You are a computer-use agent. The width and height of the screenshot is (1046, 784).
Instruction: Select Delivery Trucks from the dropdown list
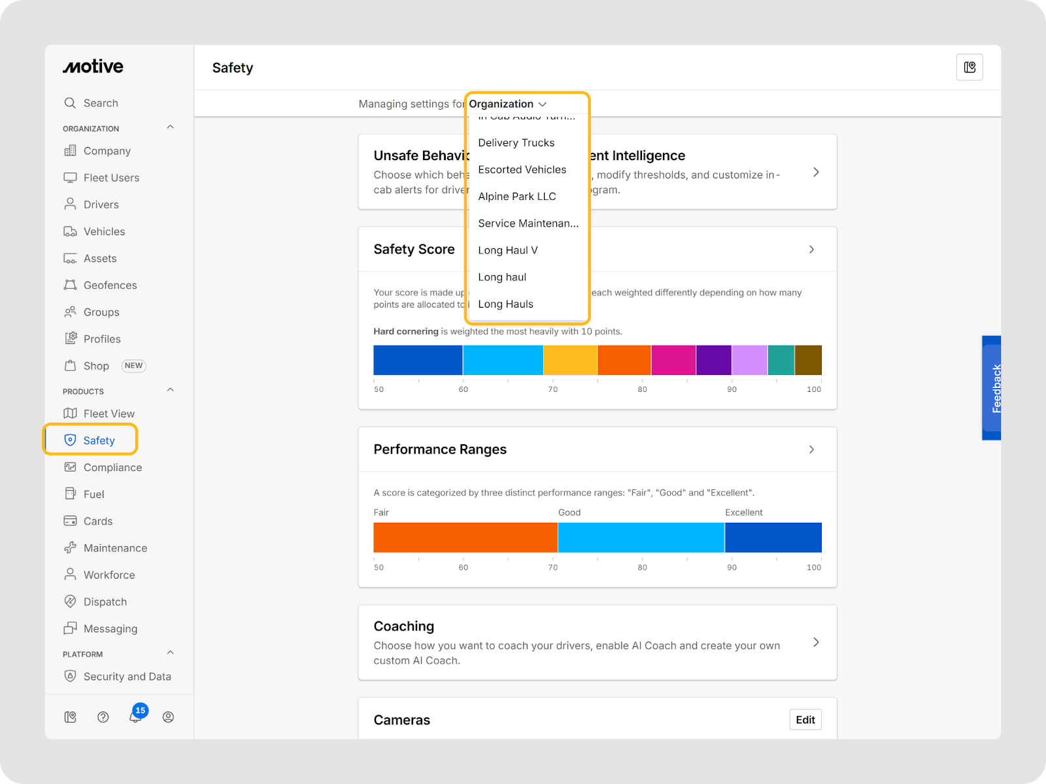coord(516,143)
